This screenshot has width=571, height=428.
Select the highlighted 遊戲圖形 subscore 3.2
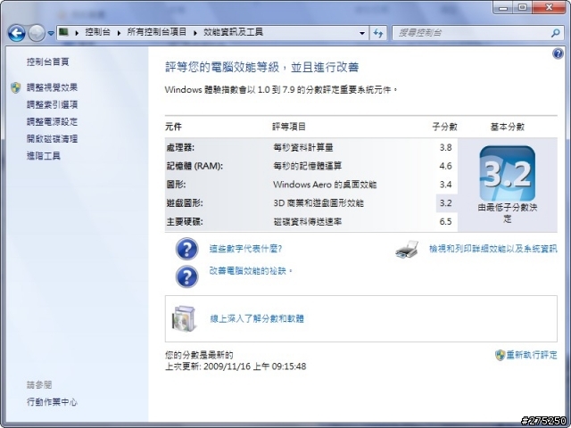(x=445, y=203)
